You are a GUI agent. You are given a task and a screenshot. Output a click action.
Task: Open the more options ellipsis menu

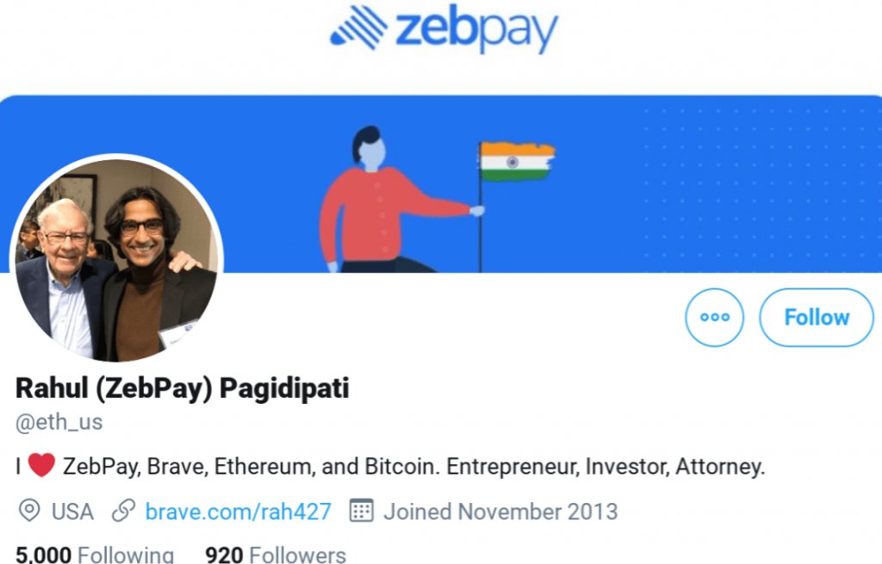pos(714,318)
